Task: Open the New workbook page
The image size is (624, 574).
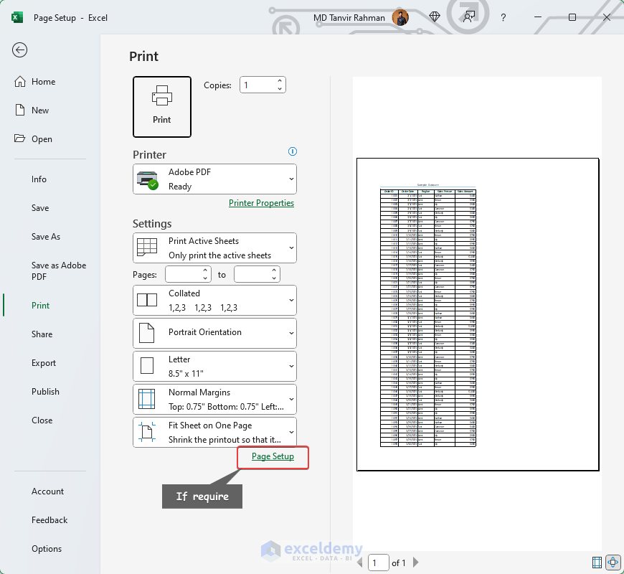Action: (40, 110)
